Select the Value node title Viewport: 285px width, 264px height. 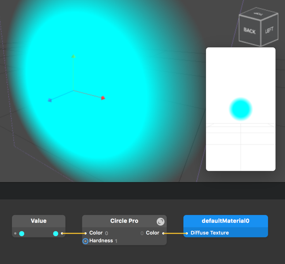pos(38,221)
